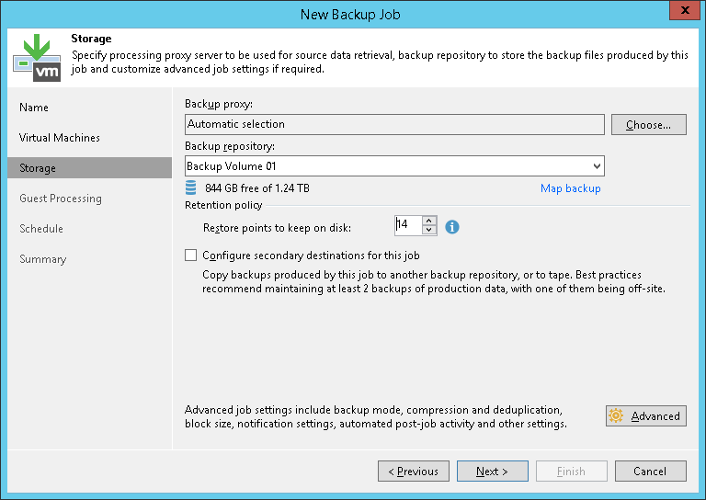
Task: Click the Next button
Action: click(493, 471)
